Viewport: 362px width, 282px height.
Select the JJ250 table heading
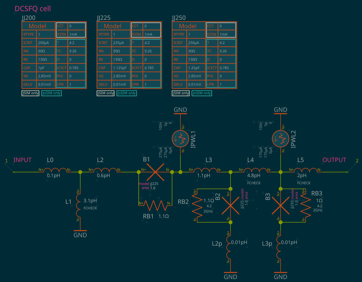pyautogui.click(x=179, y=18)
